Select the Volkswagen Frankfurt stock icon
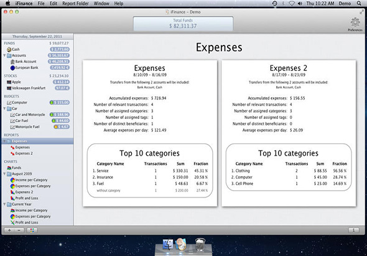The image size is (367, 256). (x=9, y=88)
